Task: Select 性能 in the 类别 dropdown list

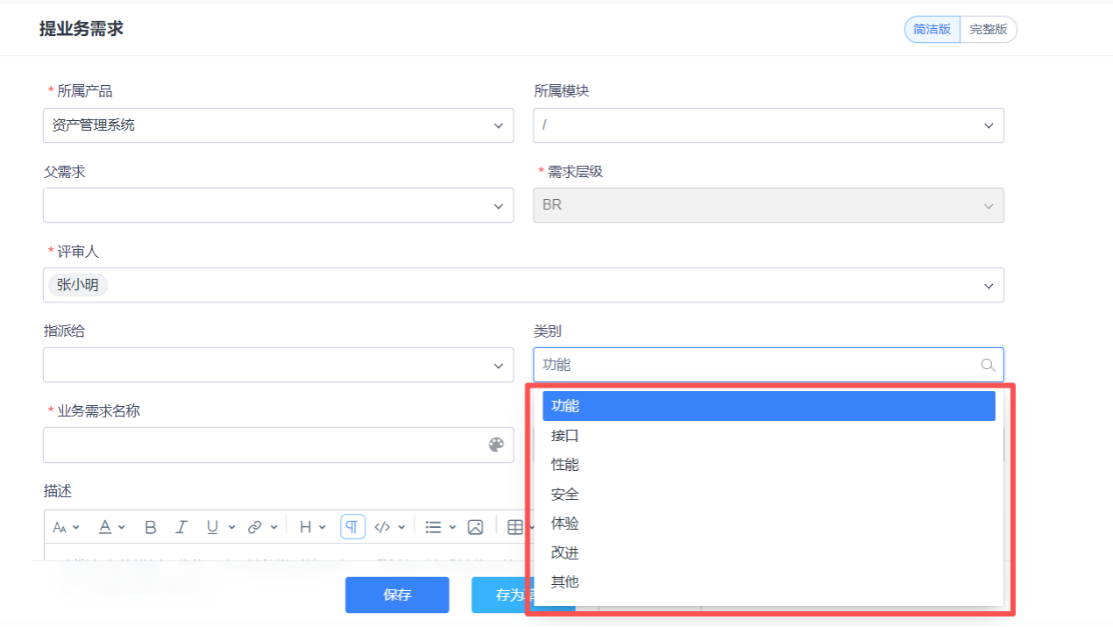Action: point(564,464)
